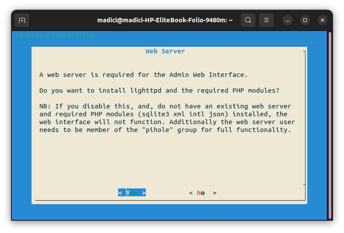Click the "Web Server" dialog title
This screenshot has width=344, height=233.
165,52
